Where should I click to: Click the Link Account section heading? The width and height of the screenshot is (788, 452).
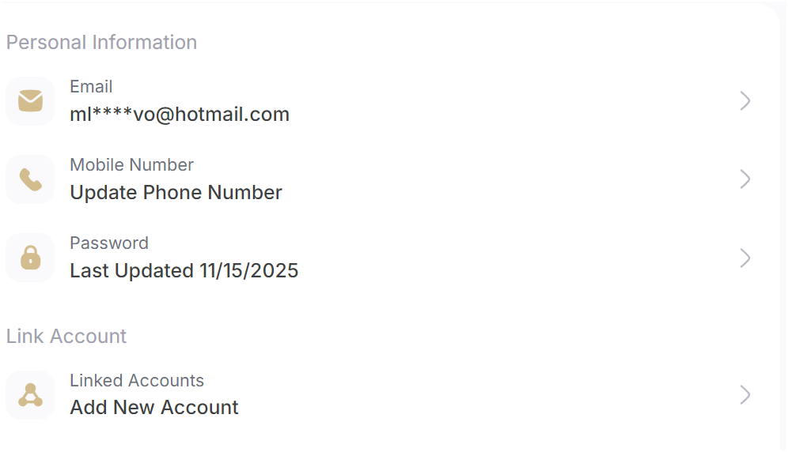point(66,336)
